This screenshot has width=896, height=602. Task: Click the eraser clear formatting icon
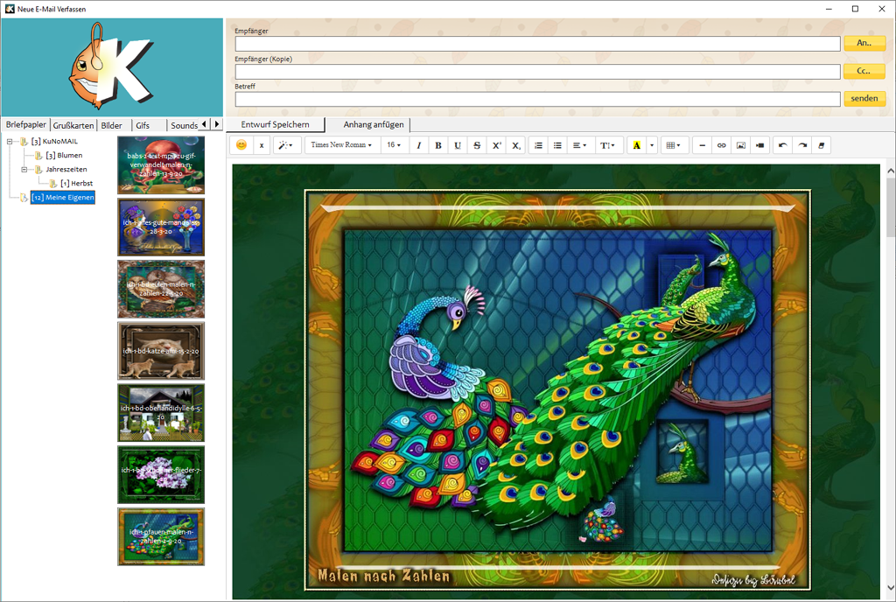[x=821, y=145]
